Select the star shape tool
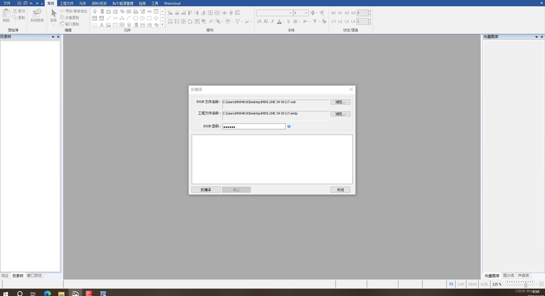The image size is (545, 296). pyautogui.click(x=156, y=18)
